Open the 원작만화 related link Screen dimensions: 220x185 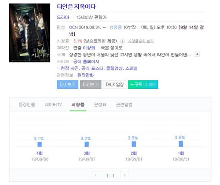coord(85,75)
